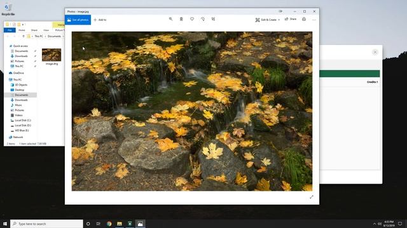Open 3D Objects folder in navigation pane
Image resolution: width=407 pixels, height=228 pixels.
pos(21,85)
